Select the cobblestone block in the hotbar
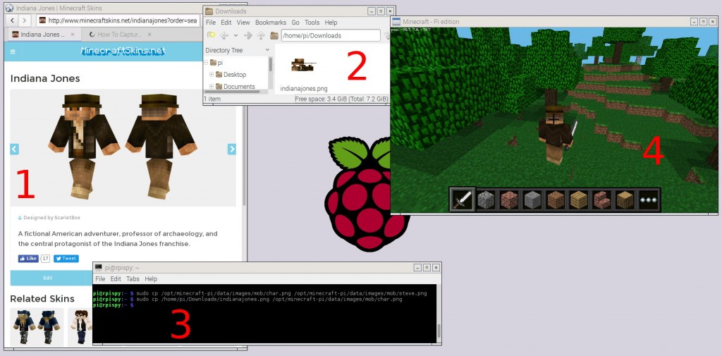Screen dimensions: 722x356 point(486,200)
